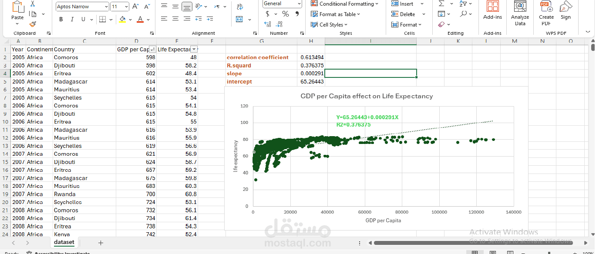Screen dimensions: 596x254
Task: Click the Copy icon
Action: pos(33,14)
